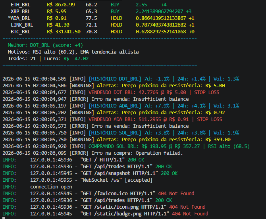Click the BTC_BRL price R$ 331741.50
This screenshot has width=266, height=219.
[x=64, y=32]
